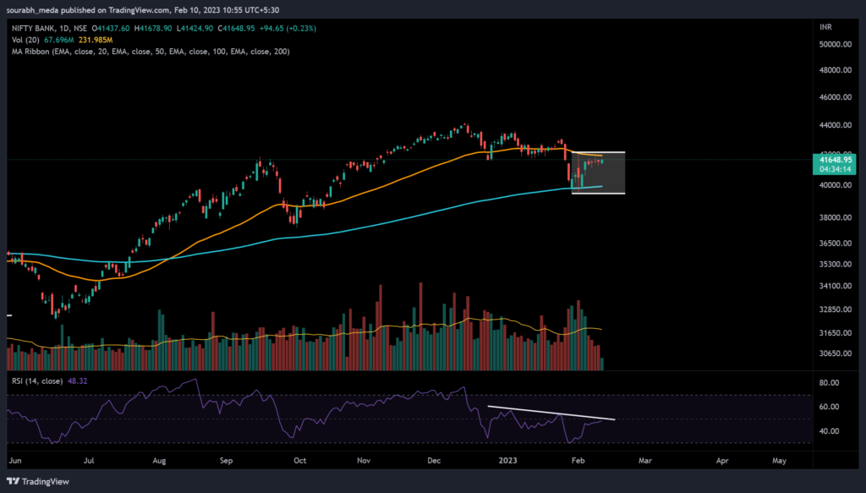The width and height of the screenshot is (866, 493).
Task: Click the May label on time axis
Action: (779, 460)
